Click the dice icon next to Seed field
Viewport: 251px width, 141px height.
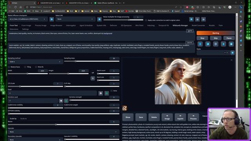[x=101, y=93]
